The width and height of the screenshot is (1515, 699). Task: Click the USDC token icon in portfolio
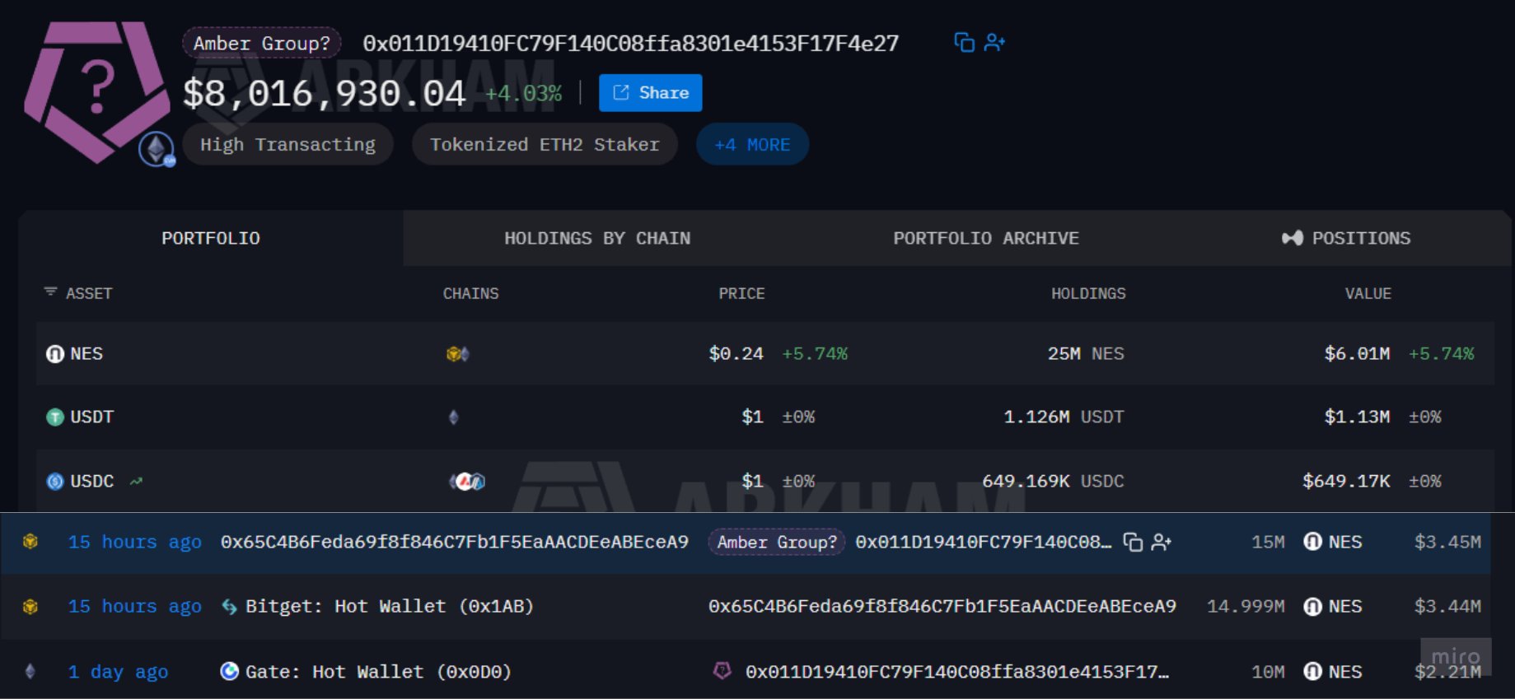coord(55,482)
